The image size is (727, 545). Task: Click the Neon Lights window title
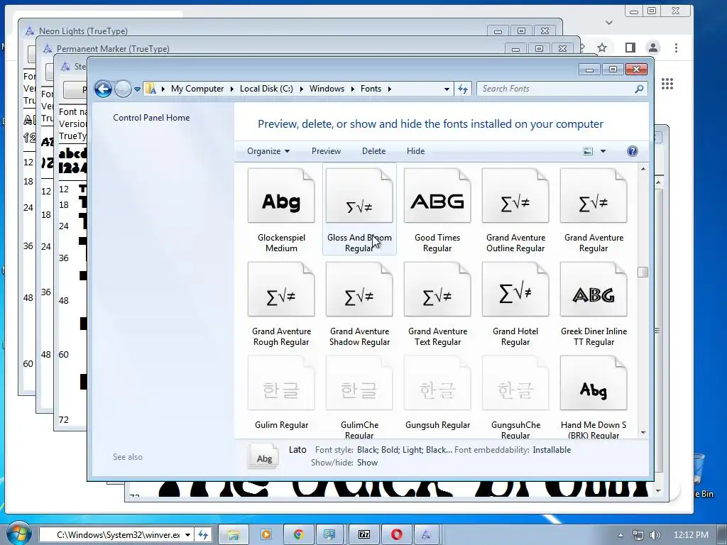click(x=83, y=31)
